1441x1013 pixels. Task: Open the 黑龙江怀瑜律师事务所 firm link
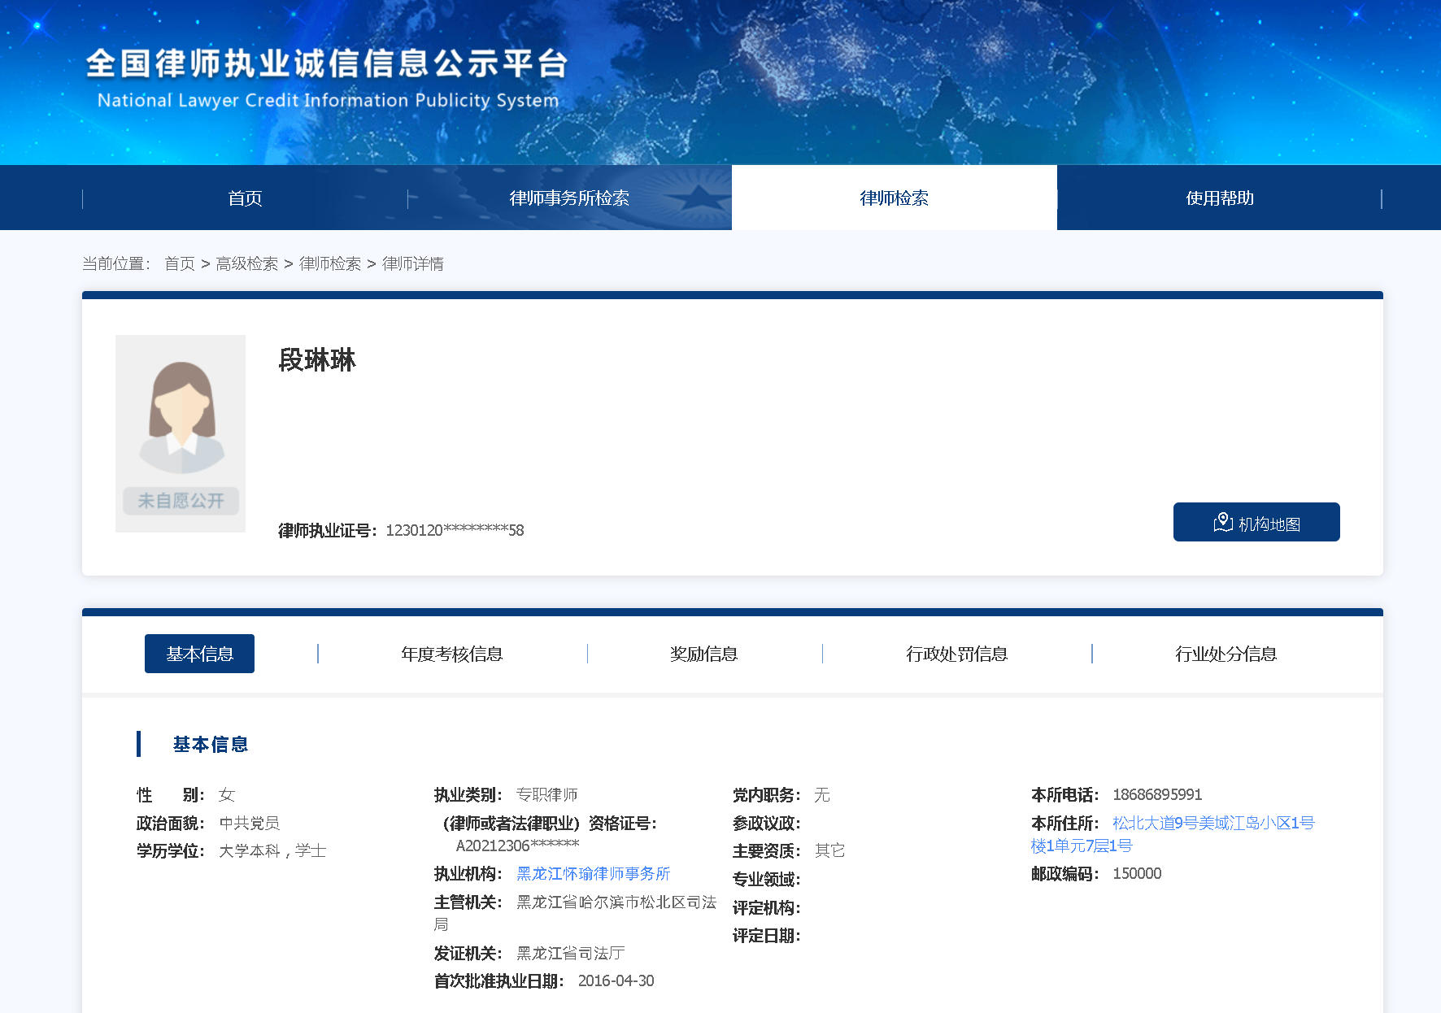point(594,874)
